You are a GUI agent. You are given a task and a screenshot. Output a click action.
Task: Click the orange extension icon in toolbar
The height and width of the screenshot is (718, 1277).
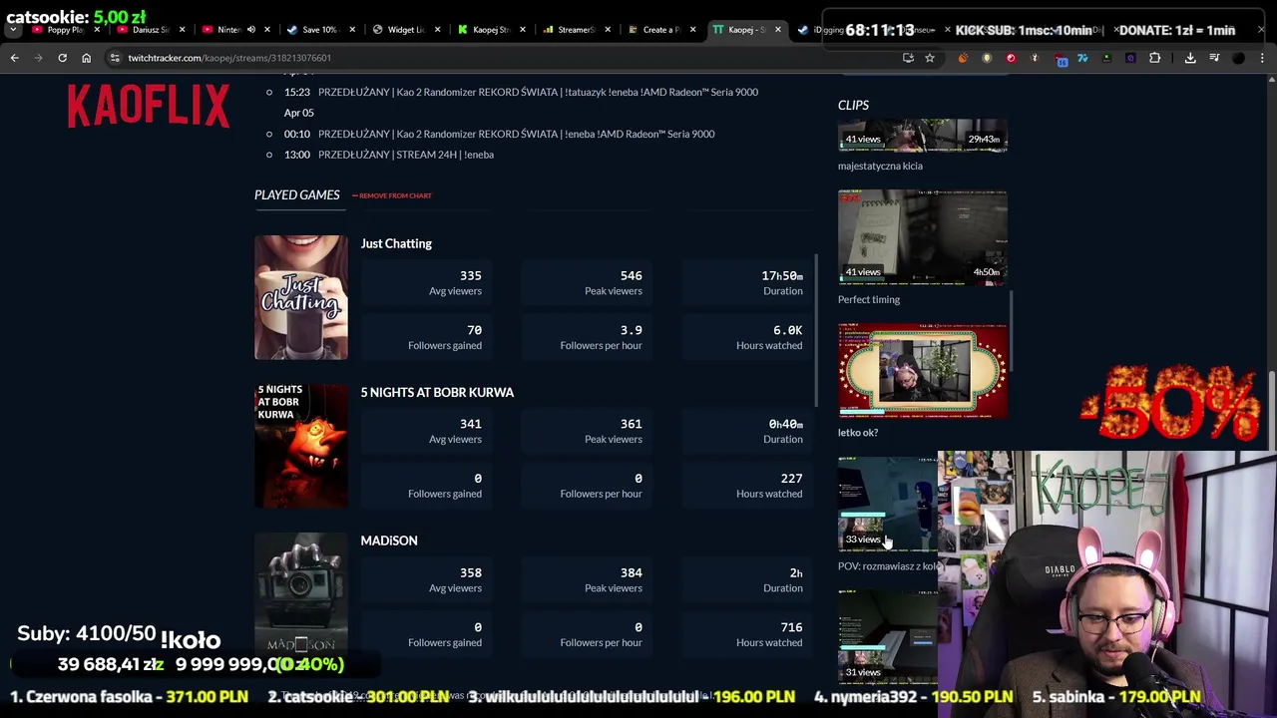[x=963, y=58]
